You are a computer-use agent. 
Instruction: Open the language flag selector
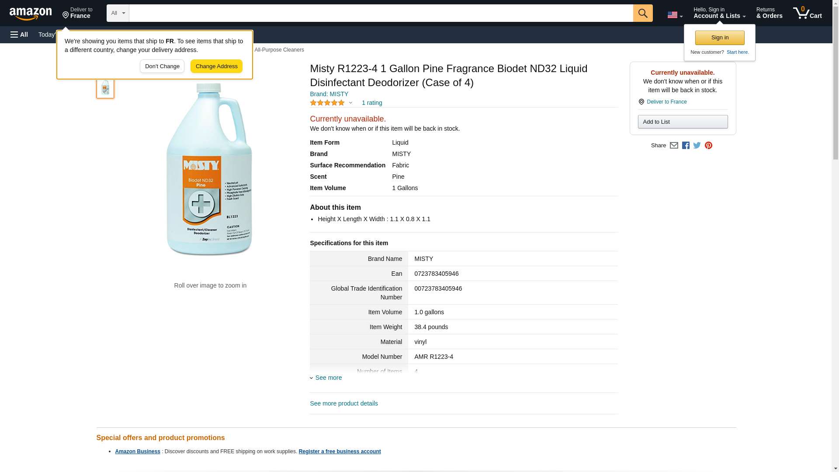[x=675, y=15]
